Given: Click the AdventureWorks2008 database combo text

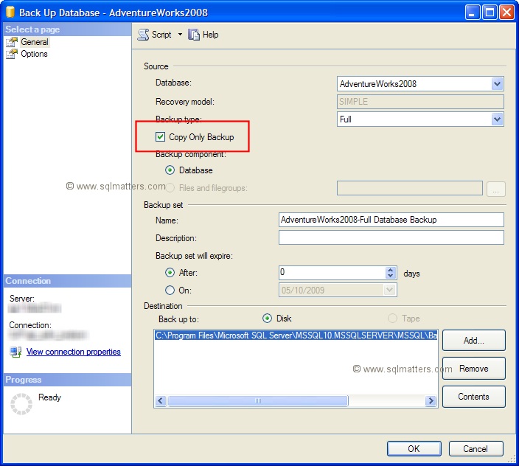Looking at the screenshot, I should click(x=378, y=84).
